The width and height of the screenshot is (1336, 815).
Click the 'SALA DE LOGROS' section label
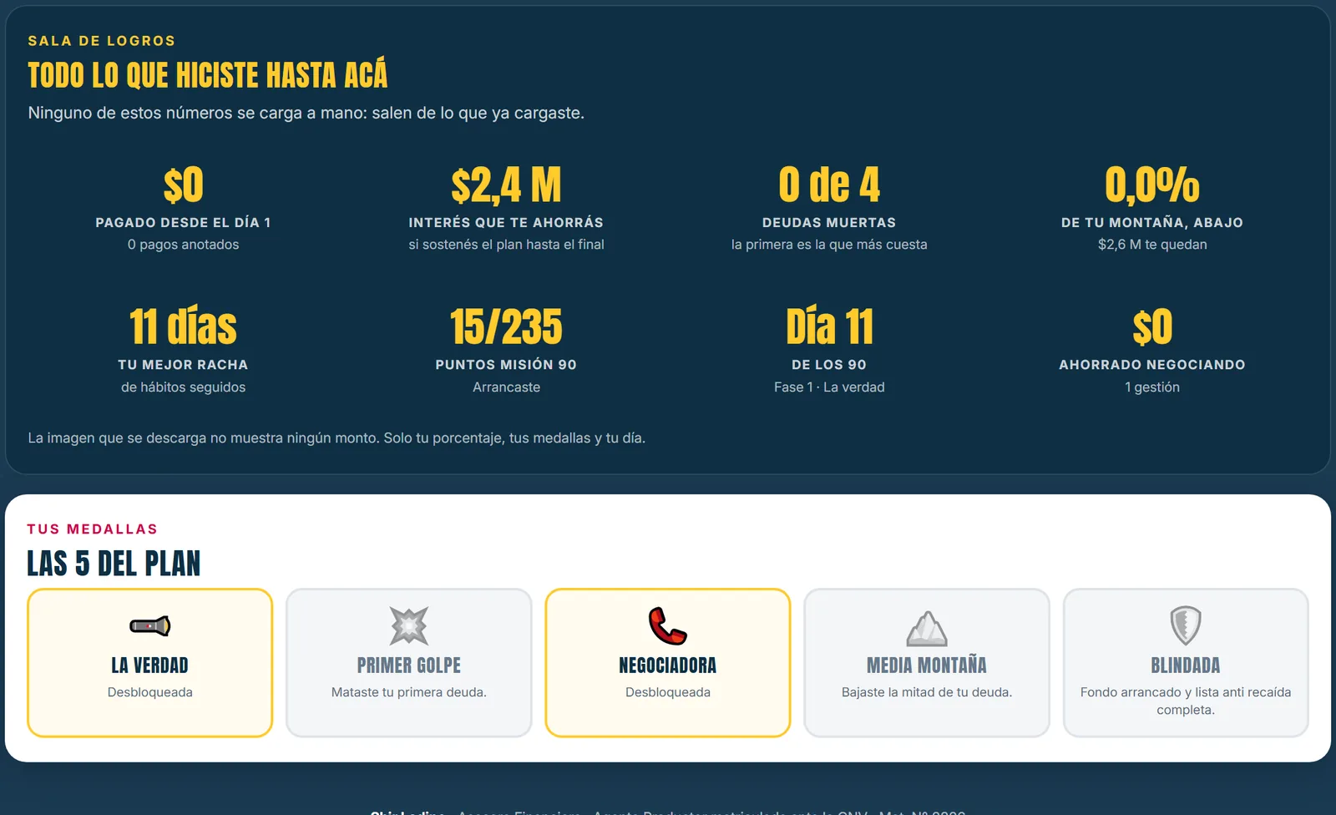point(102,41)
